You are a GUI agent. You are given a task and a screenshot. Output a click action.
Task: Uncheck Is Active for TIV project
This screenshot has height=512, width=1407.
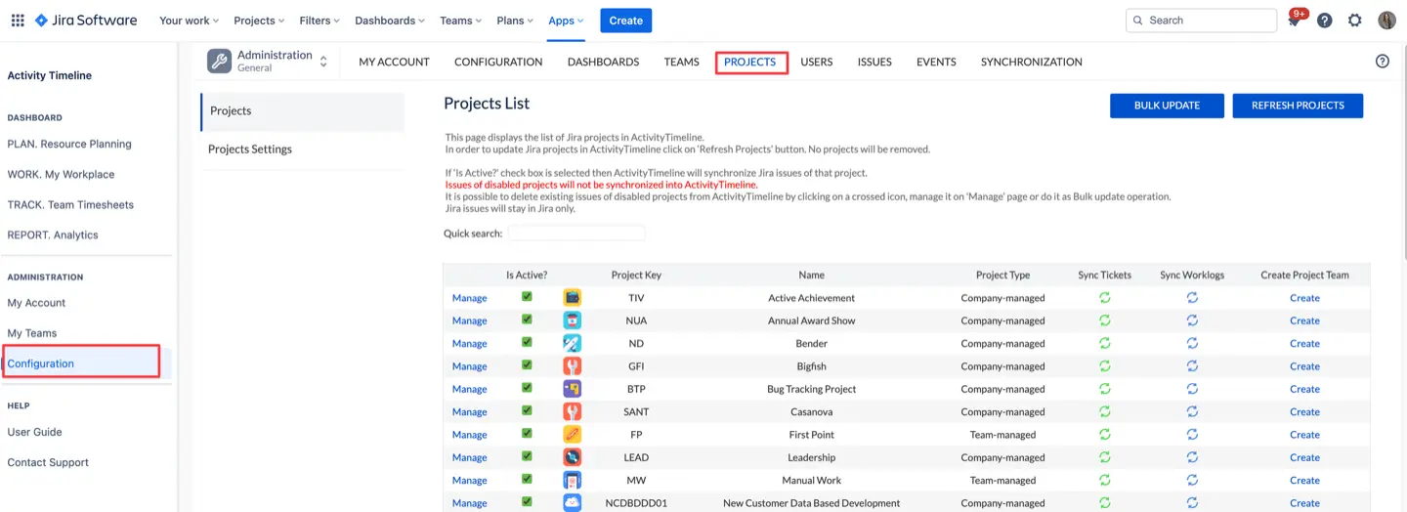coord(527,297)
